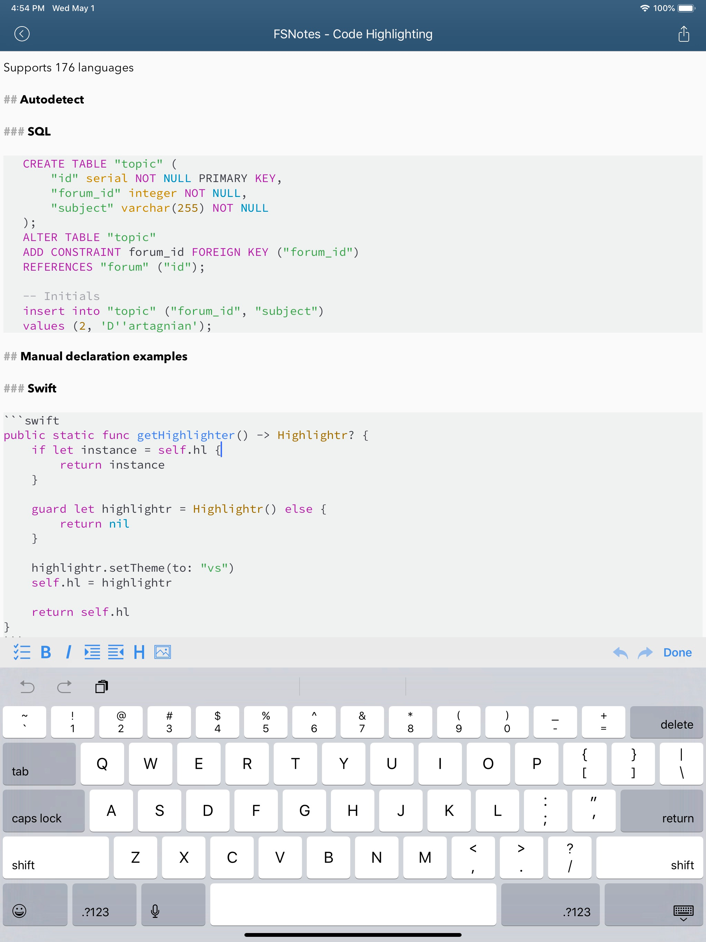Tap Done to finish editing
The width and height of the screenshot is (706, 942).
tap(677, 652)
